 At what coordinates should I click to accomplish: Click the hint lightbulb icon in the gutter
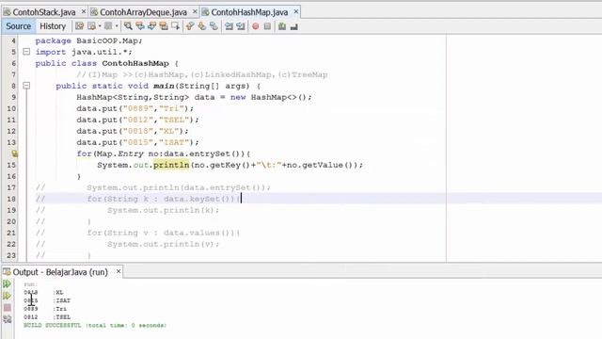coord(14,153)
